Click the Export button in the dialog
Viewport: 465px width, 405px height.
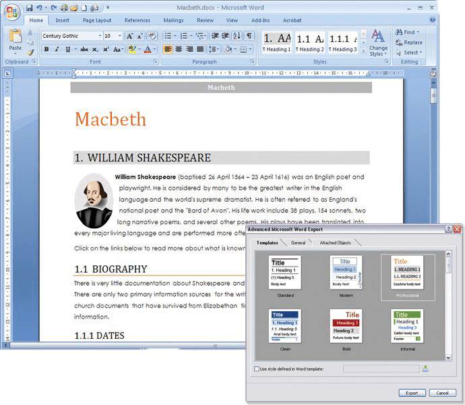(x=412, y=393)
